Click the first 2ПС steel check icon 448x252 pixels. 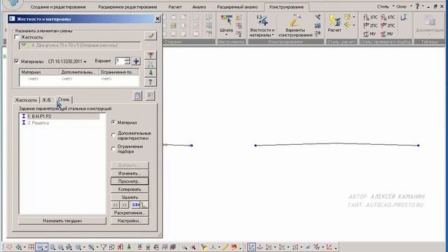pos(370,26)
